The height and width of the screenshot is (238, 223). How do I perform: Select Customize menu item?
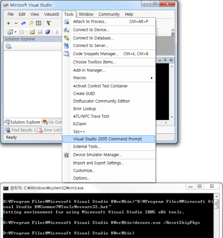point(109,171)
